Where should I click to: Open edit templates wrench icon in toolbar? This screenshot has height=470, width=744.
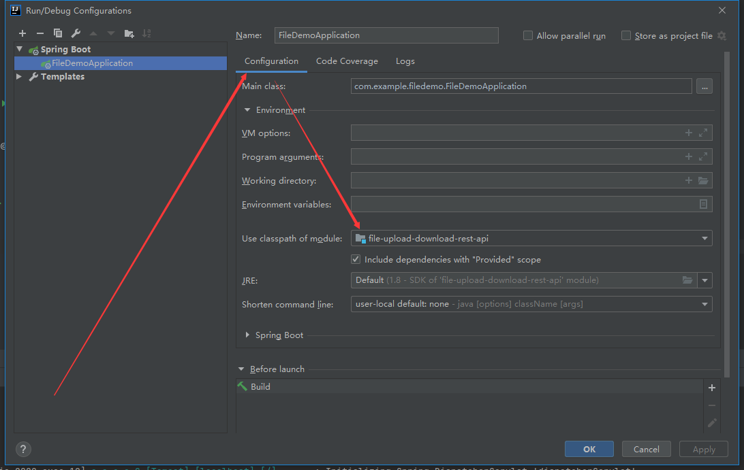(76, 33)
